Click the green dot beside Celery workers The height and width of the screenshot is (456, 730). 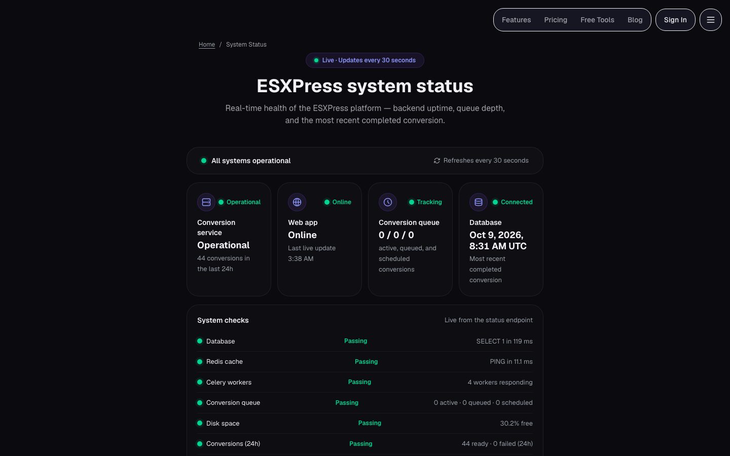tap(200, 382)
